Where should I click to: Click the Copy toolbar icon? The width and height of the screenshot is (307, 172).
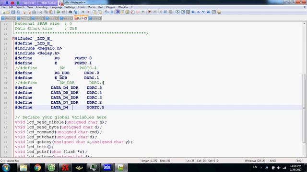[x=46, y=12]
